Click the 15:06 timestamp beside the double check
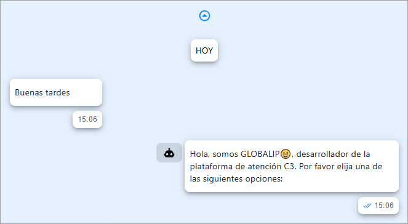Screen dimensions: 408x224 (x=384, y=206)
